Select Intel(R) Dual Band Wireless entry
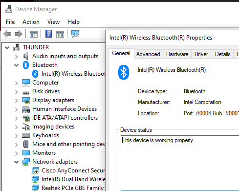This screenshot has width=239, height=191. click(73, 179)
